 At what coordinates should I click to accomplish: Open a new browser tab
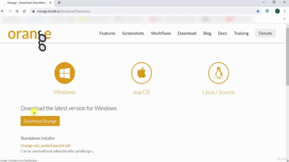[x=59, y=3]
